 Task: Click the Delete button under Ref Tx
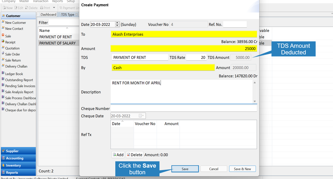pos(134,155)
